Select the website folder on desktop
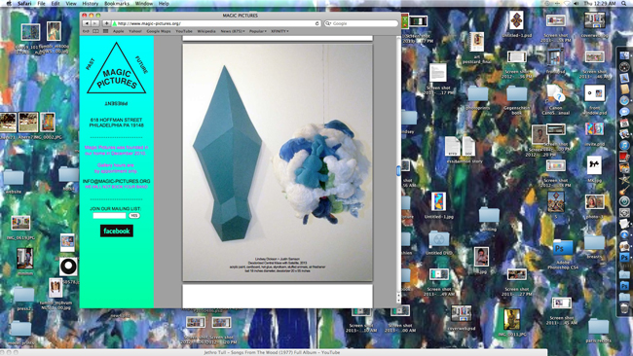This screenshot has height=356, width=633. tap(14, 182)
